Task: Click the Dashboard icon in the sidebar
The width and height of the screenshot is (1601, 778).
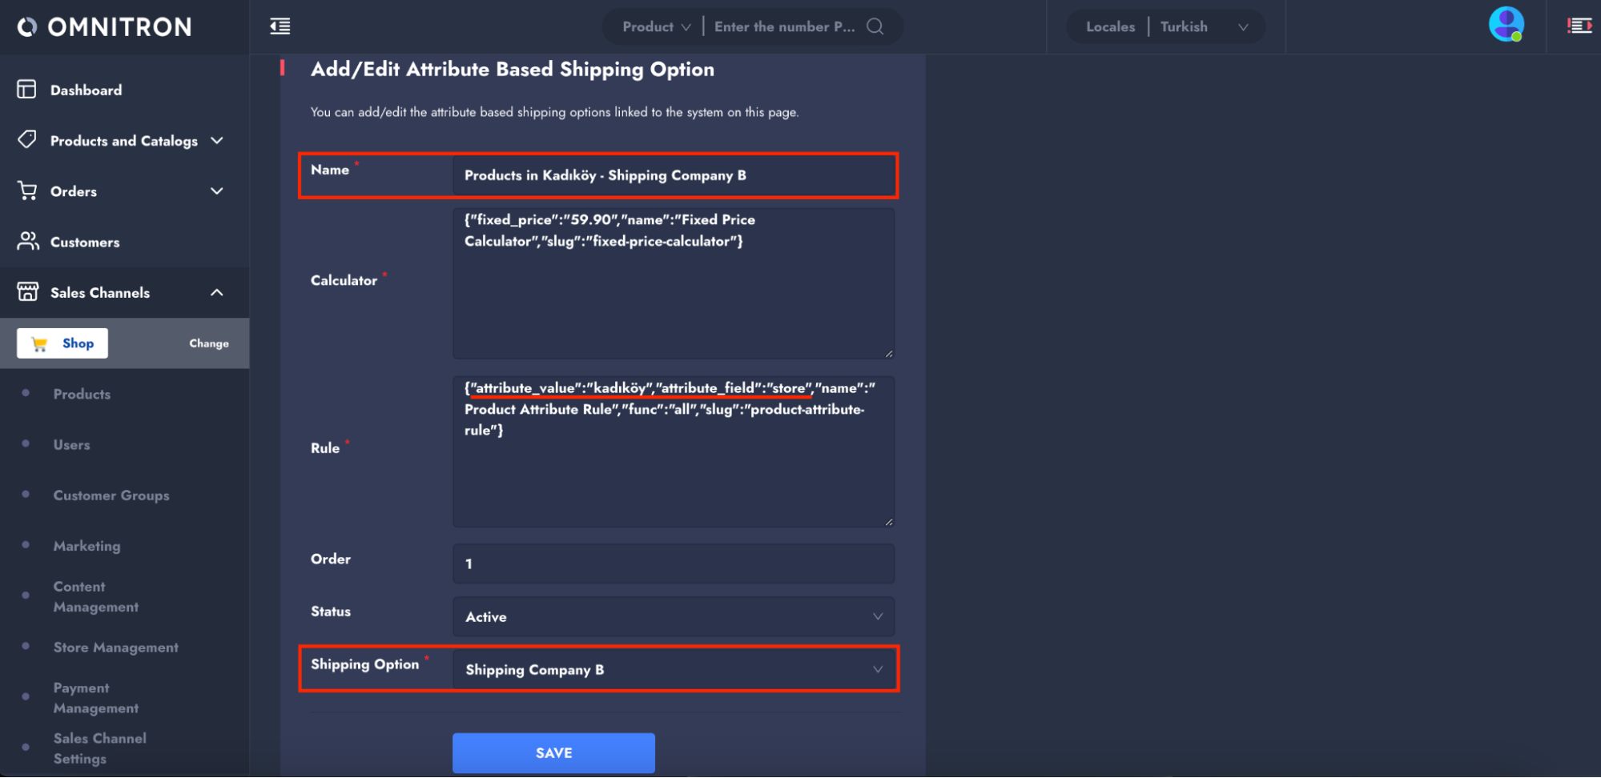Action: click(x=27, y=90)
